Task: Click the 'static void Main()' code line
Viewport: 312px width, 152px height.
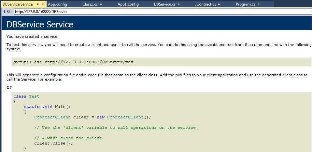Action: pos(47,107)
